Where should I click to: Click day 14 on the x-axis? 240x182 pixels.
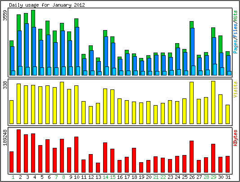coord(105,177)
